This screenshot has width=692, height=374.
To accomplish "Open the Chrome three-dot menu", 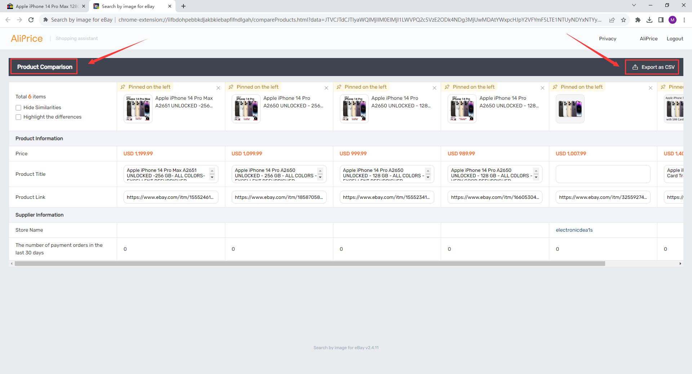I will pos(684,20).
